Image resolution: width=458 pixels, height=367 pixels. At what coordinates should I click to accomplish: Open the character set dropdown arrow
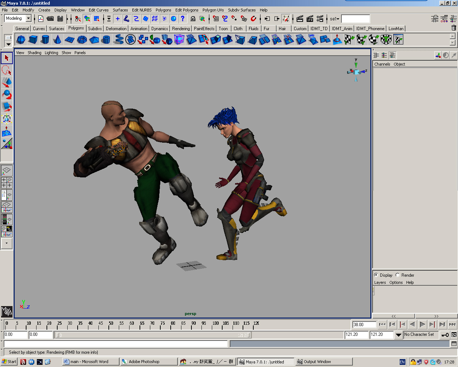coord(398,335)
